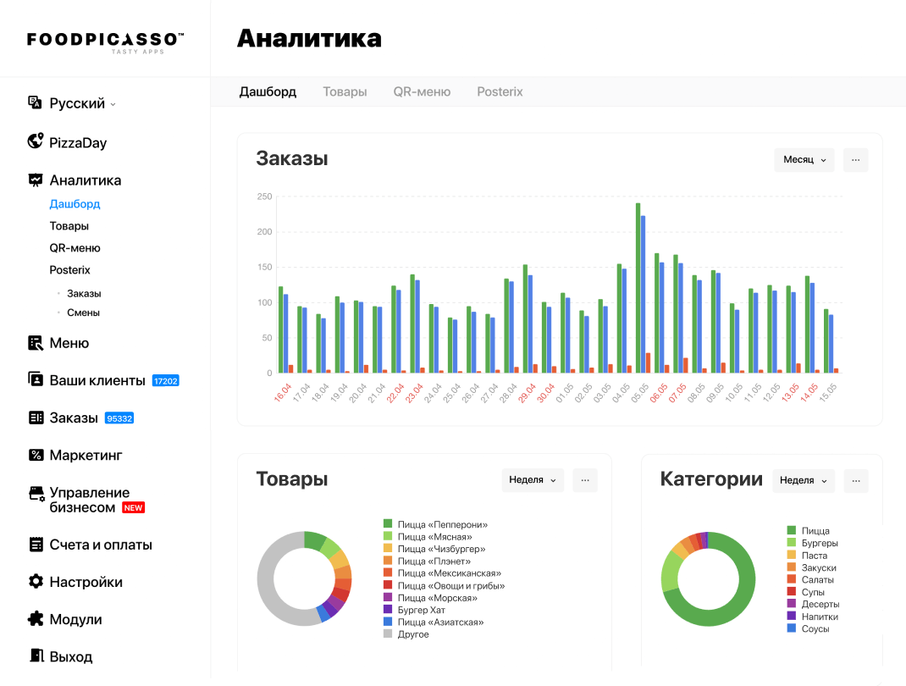
Task: Open Смены under Posterix in sidebar
Action: (x=83, y=313)
